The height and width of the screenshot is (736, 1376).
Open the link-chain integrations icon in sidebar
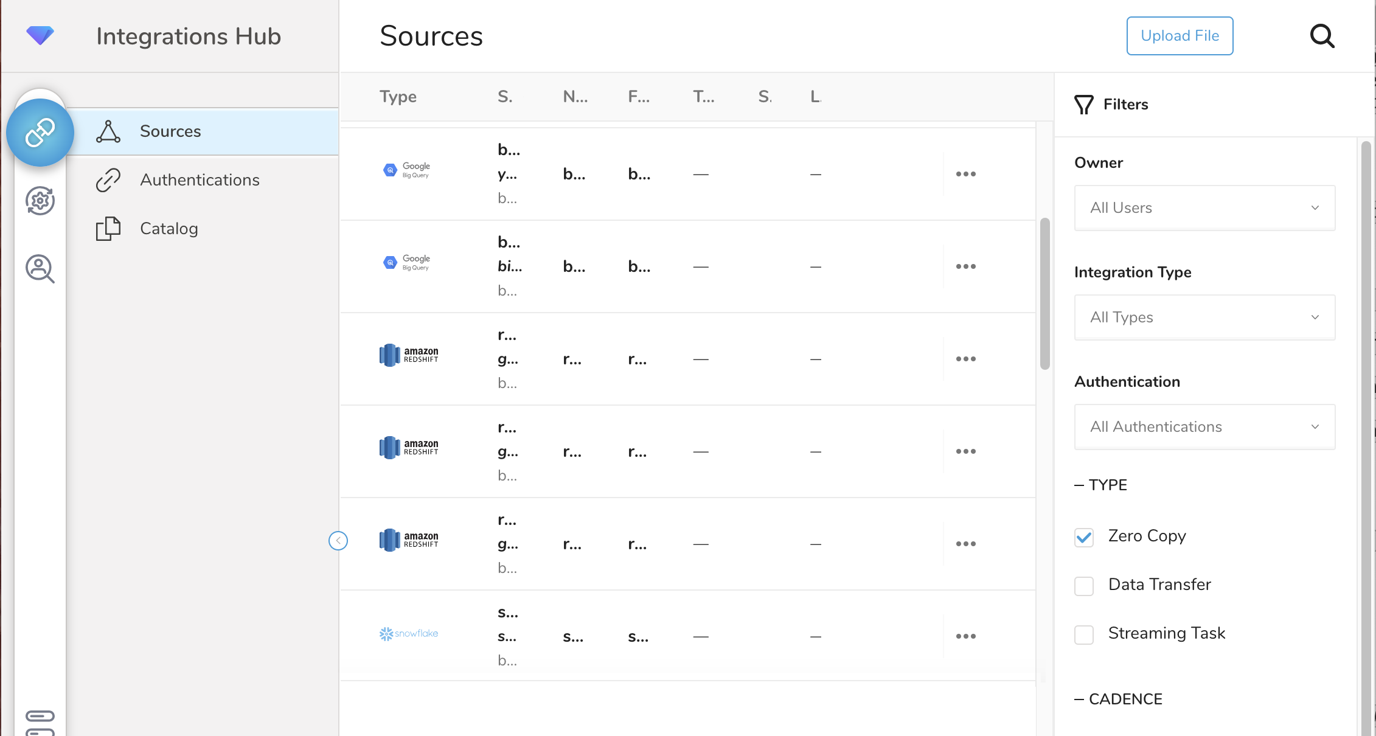[40, 133]
